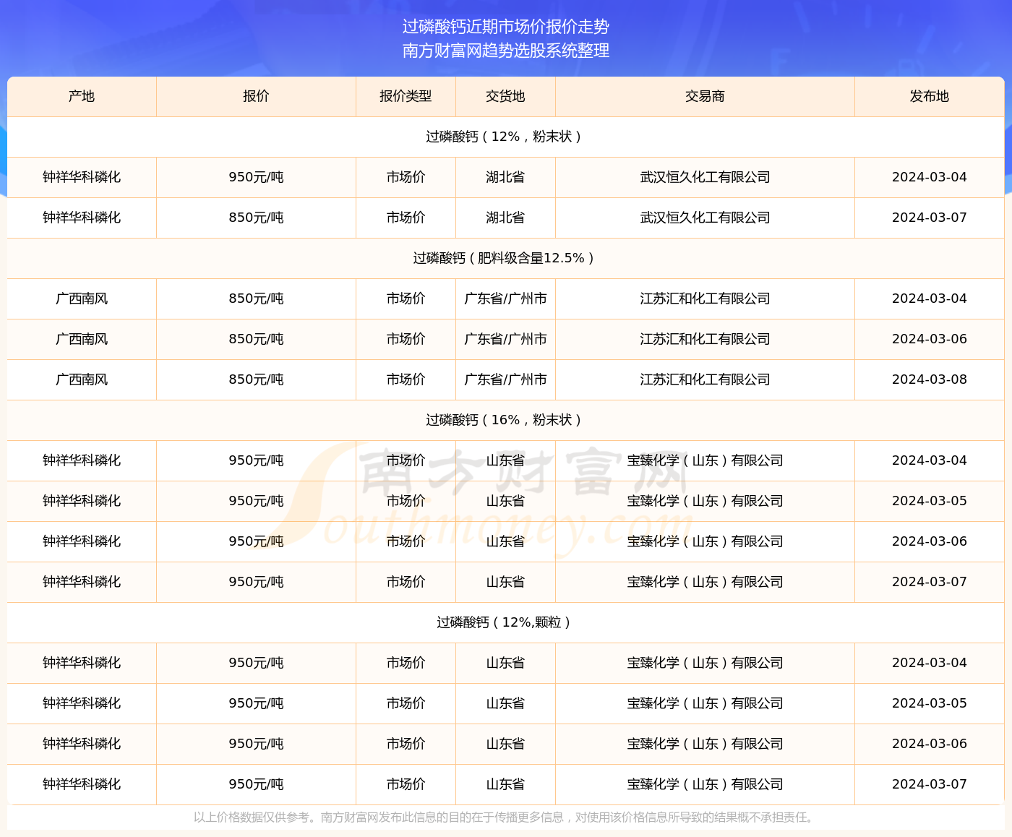1012x837 pixels.
Task: Click 江苏汇和化工有限公司 in the 2024-03-04 row
Action: (x=705, y=299)
